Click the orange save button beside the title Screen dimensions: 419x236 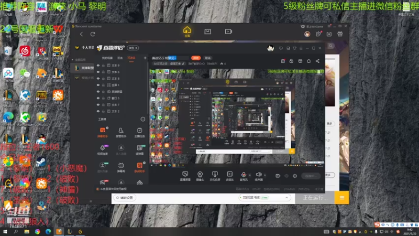(196, 58)
